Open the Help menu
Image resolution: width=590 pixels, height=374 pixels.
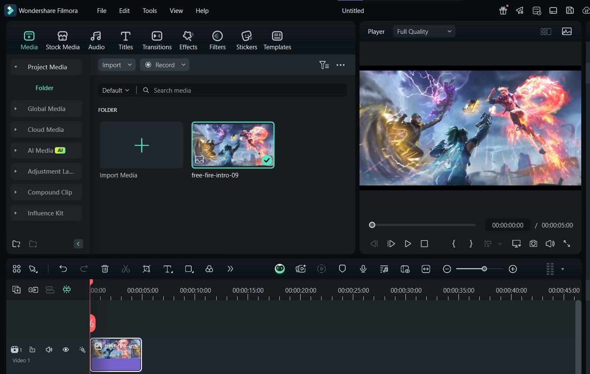coord(202,11)
